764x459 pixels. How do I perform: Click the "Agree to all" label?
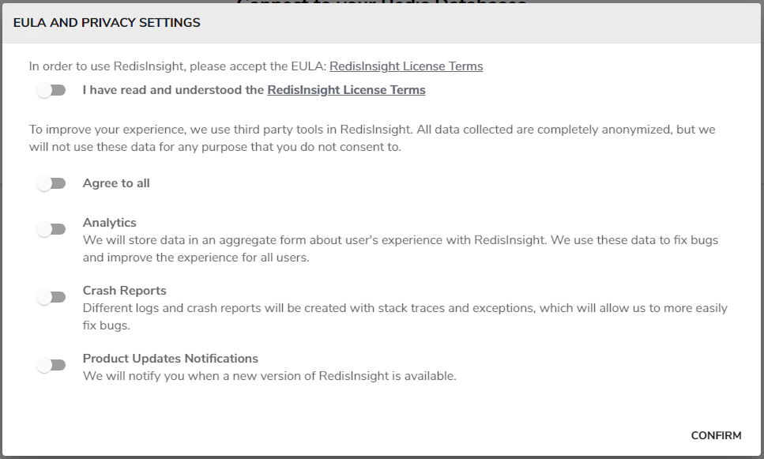(116, 183)
